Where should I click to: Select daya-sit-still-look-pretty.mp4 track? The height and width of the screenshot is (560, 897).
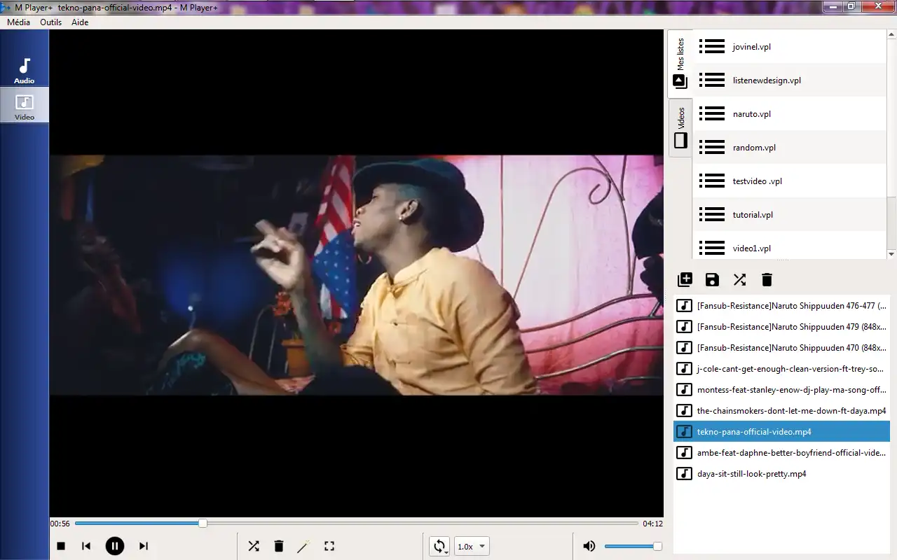click(x=781, y=474)
